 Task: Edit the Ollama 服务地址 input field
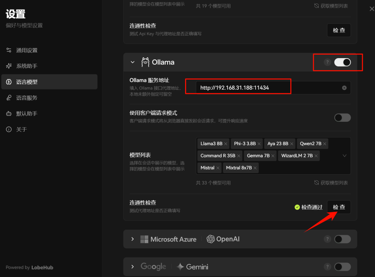[x=273, y=88]
